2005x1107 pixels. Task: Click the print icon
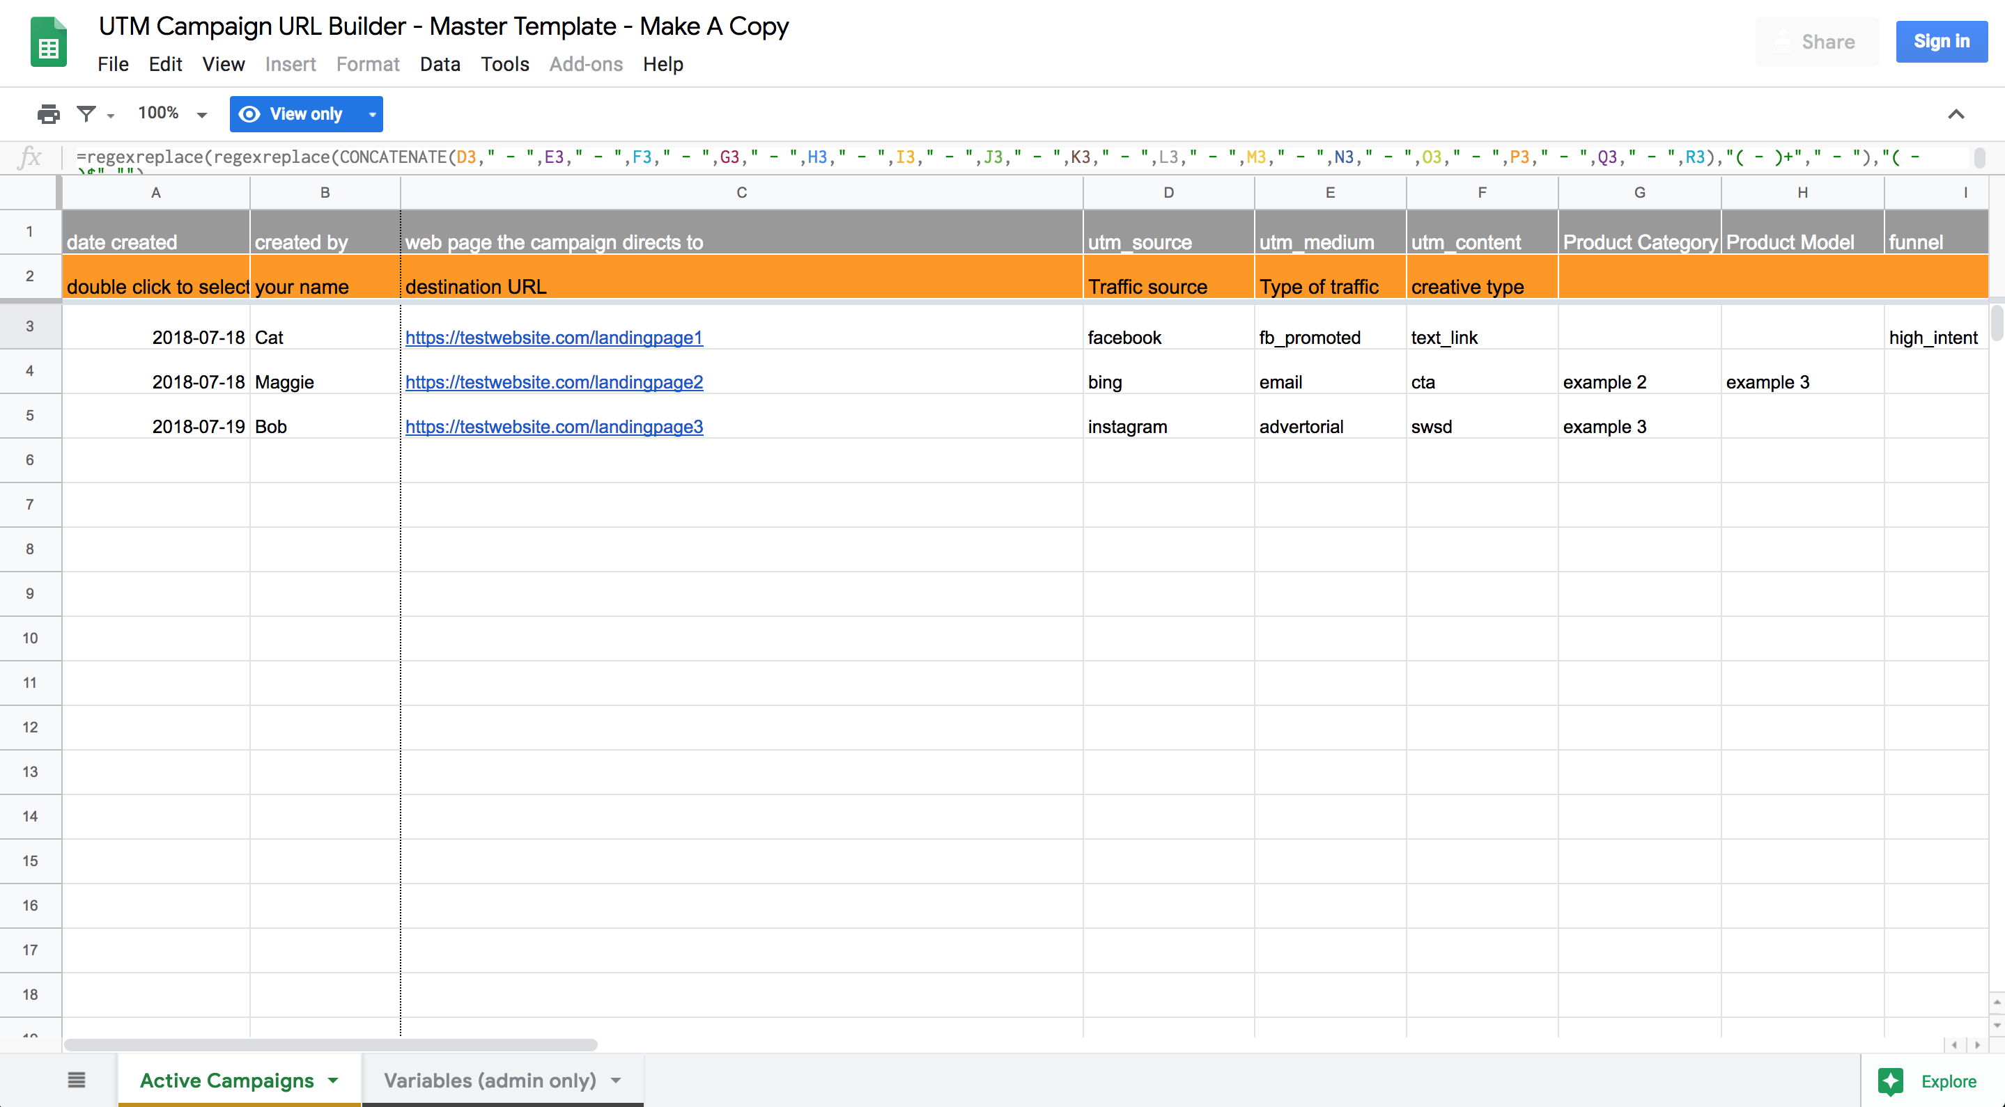48,114
